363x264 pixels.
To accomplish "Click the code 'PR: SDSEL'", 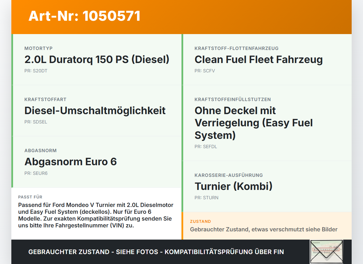I will tap(36, 122).
